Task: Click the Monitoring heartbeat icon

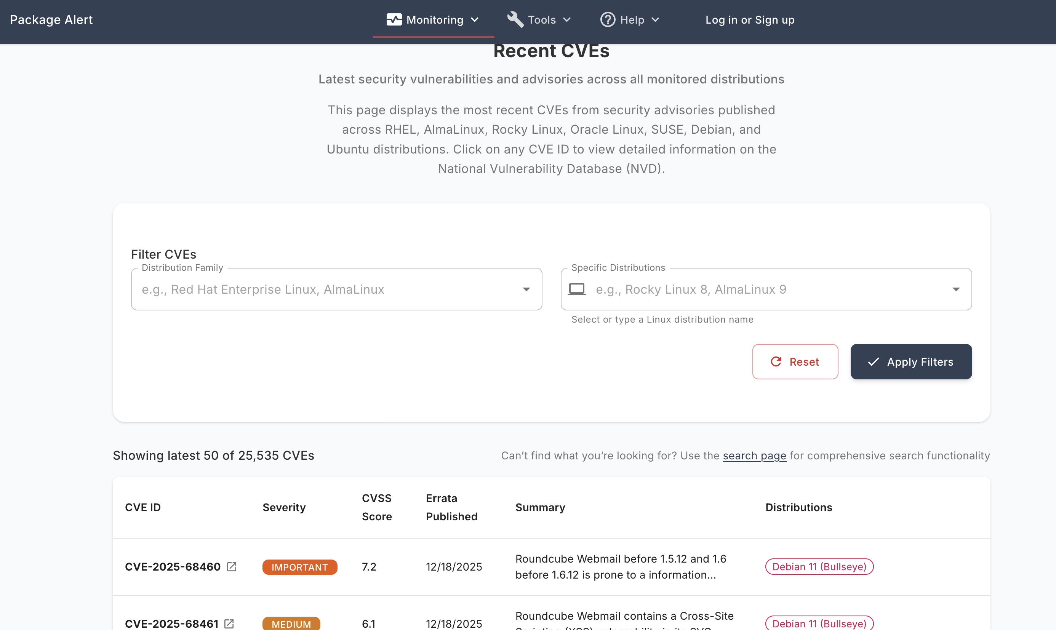Action: 394,19
